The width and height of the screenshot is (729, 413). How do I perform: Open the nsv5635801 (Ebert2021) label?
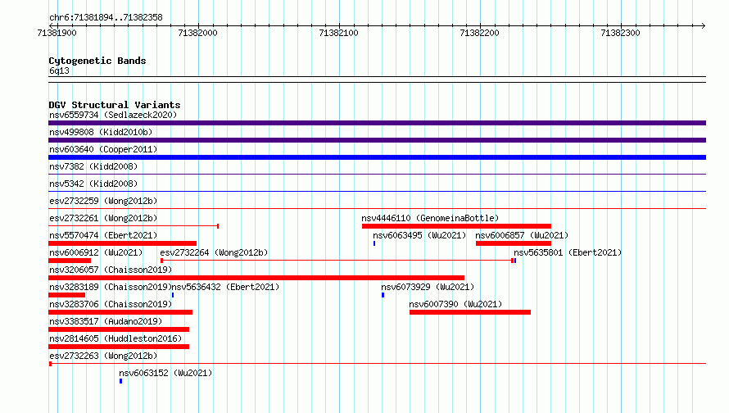[x=568, y=252]
